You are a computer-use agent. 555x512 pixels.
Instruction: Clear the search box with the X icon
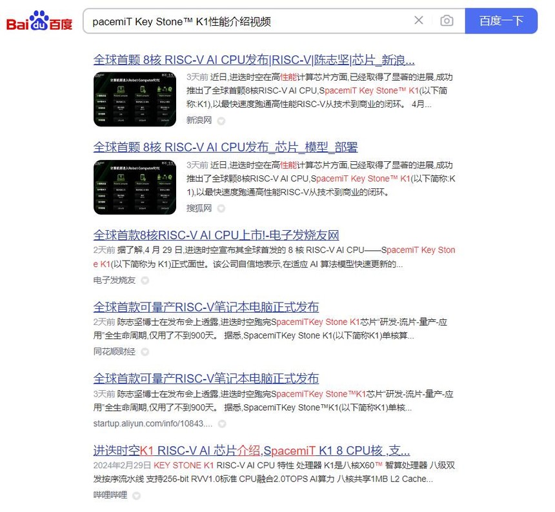tap(419, 21)
